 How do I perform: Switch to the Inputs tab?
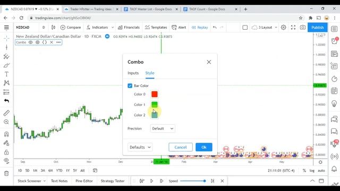point(133,73)
